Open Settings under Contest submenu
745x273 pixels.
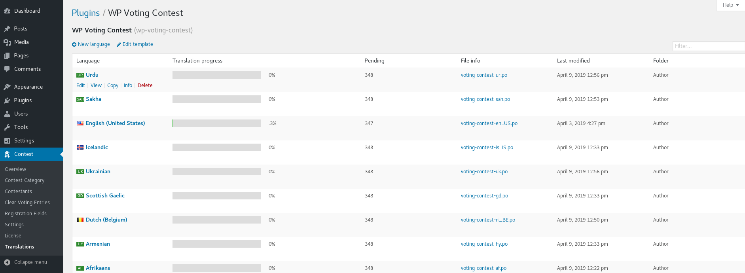tap(14, 225)
